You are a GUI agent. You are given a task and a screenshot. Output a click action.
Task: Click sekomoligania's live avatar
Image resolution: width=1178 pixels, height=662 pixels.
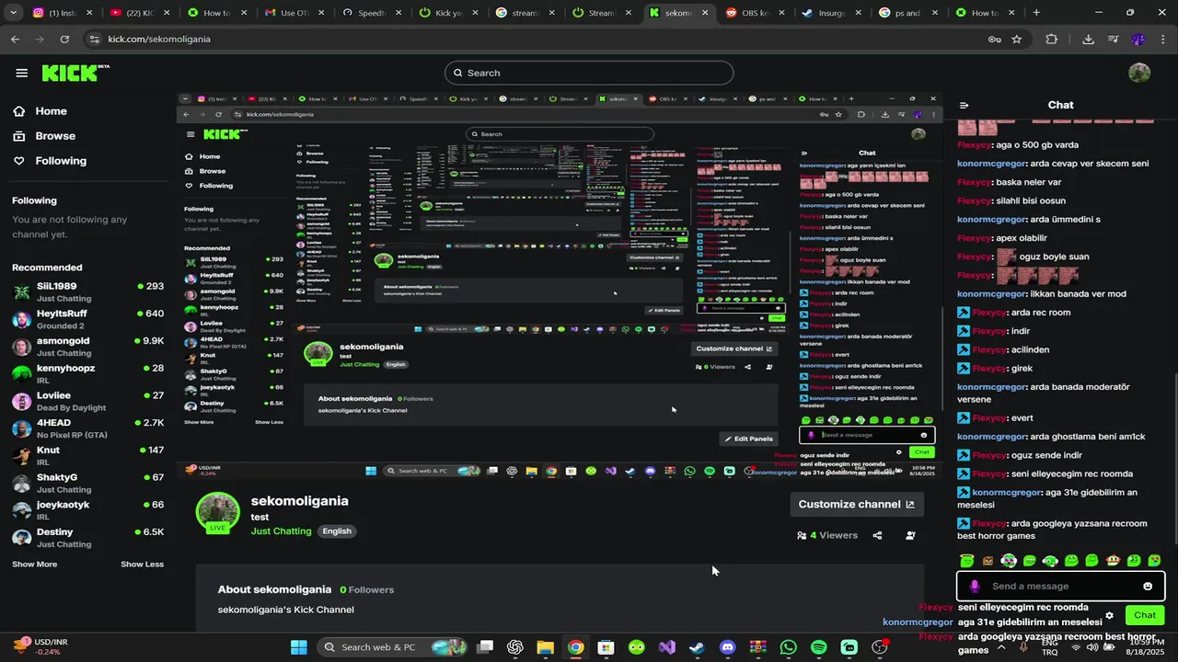pos(218,512)
